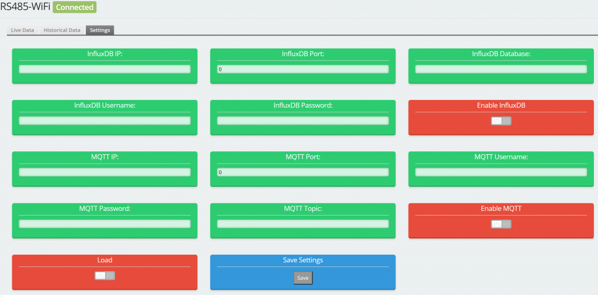Click into the InfluxDB Username field

pyautogui.click(x=105, y=120)
